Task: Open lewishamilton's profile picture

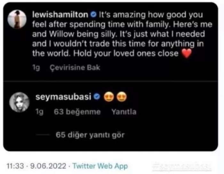Action: click(17, 19)
